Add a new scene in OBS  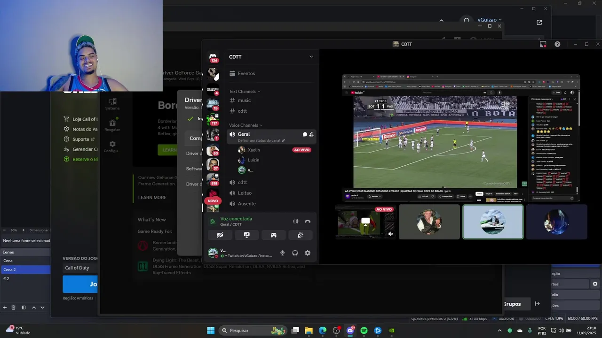[5, 307]
